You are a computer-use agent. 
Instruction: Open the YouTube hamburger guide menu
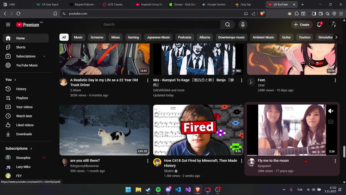point(8,25)
